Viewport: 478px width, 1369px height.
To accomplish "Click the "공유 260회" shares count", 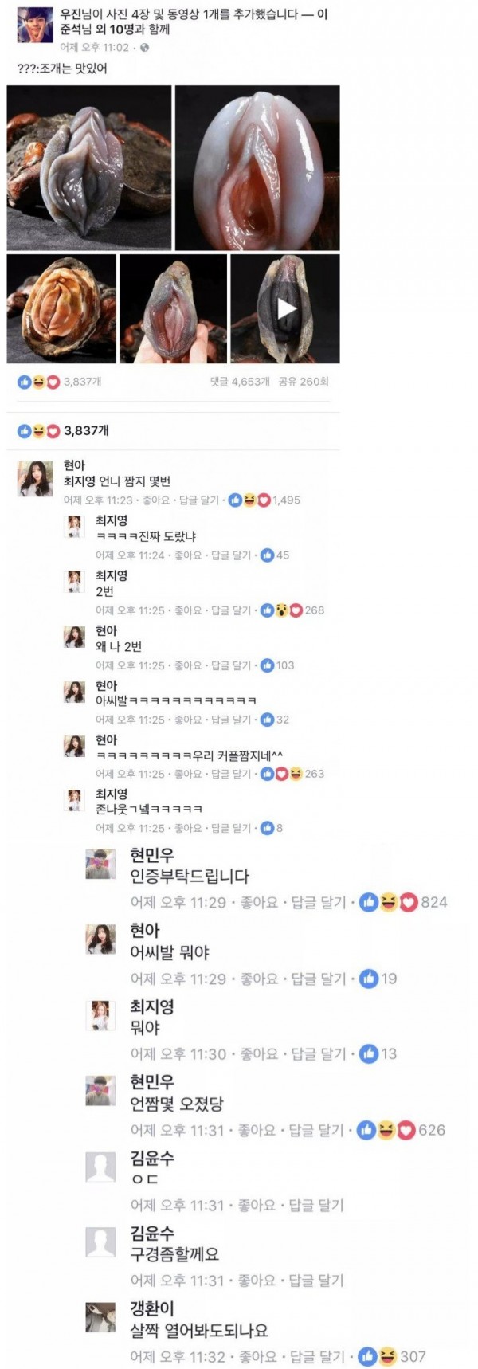I will 304,382.
